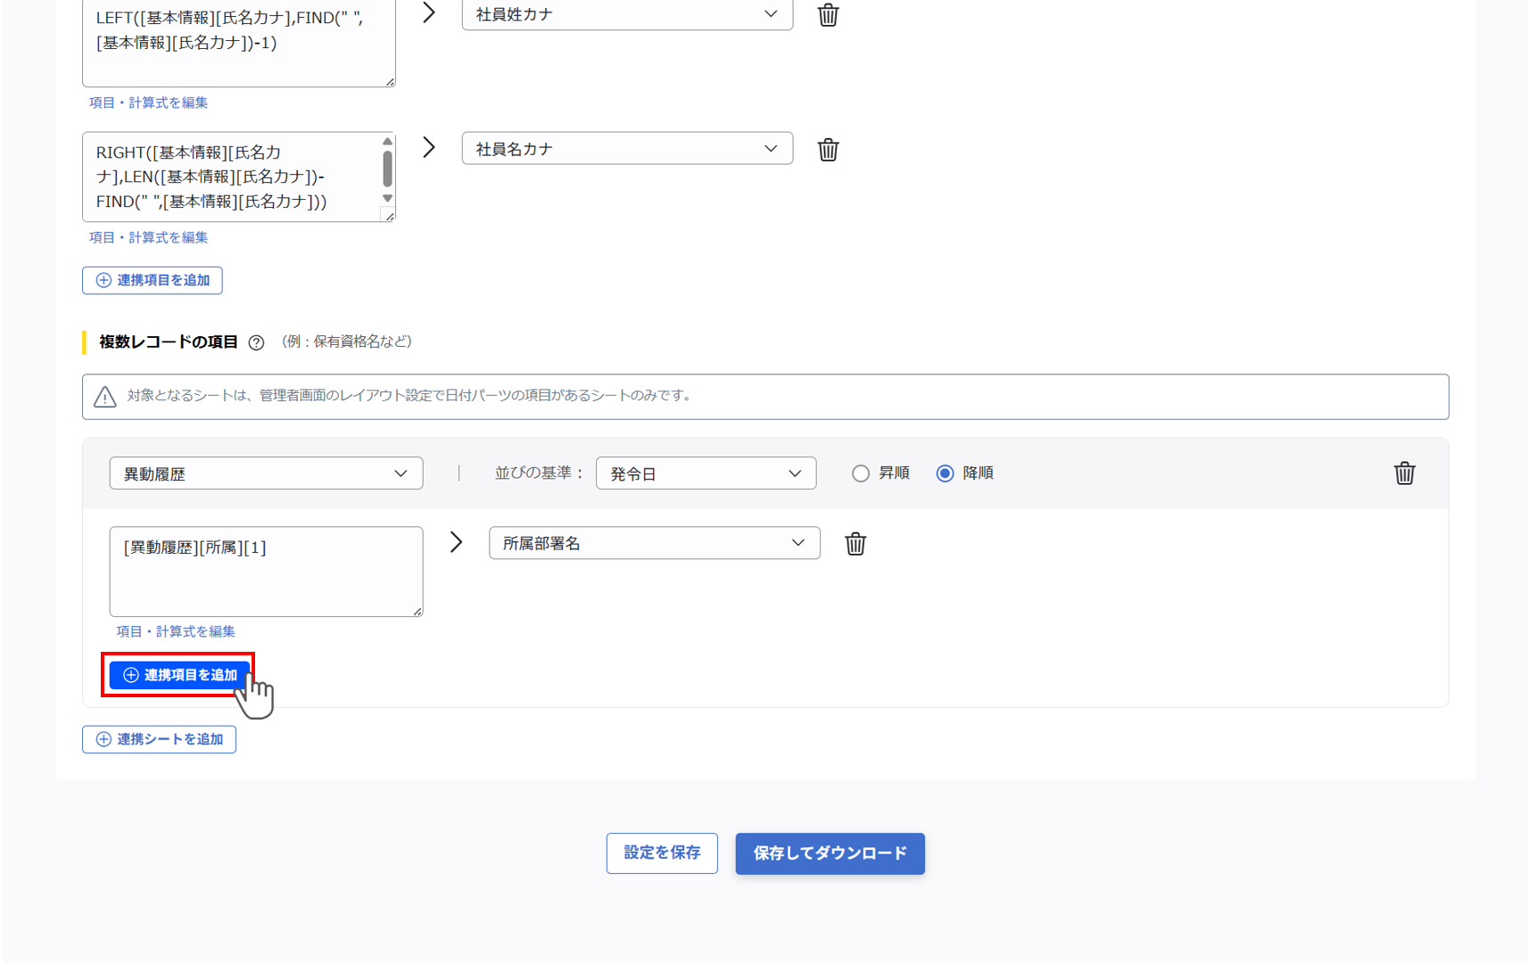Open the 異動履歴 sheet dropdown
This screenshot has height=963, width=1528.
[x=265, y=473]
